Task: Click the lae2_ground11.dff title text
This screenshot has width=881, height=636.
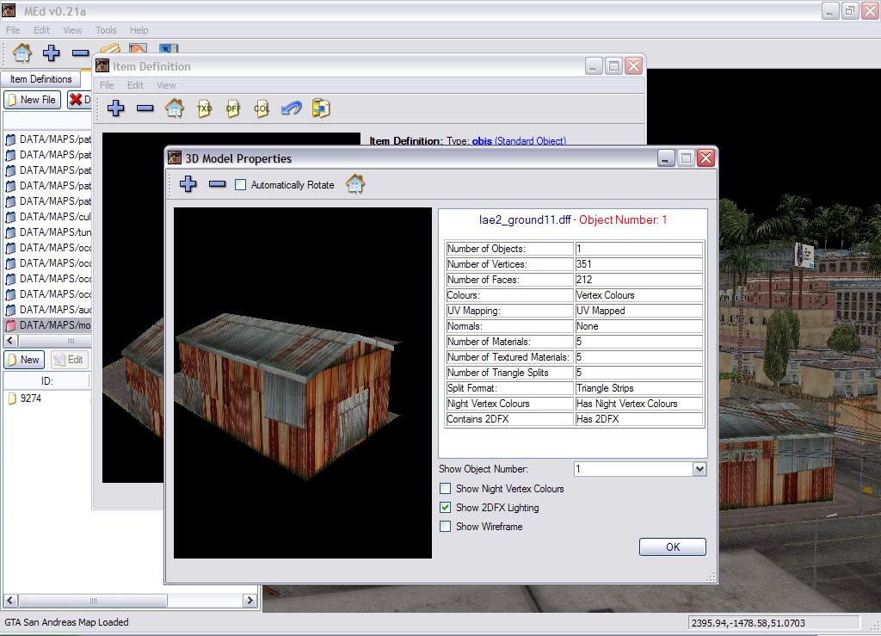Action: (x=525, y=220)
